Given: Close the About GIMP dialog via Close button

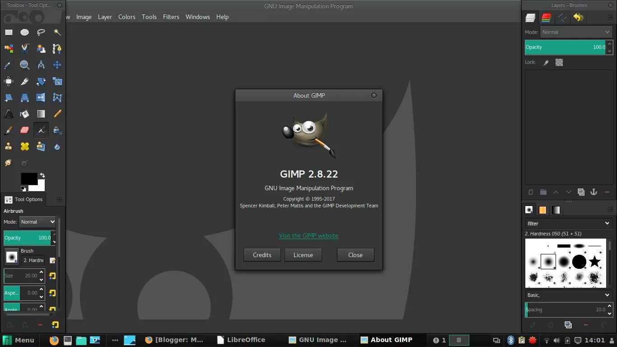Looking at the screenshot, I should point(355,255).
